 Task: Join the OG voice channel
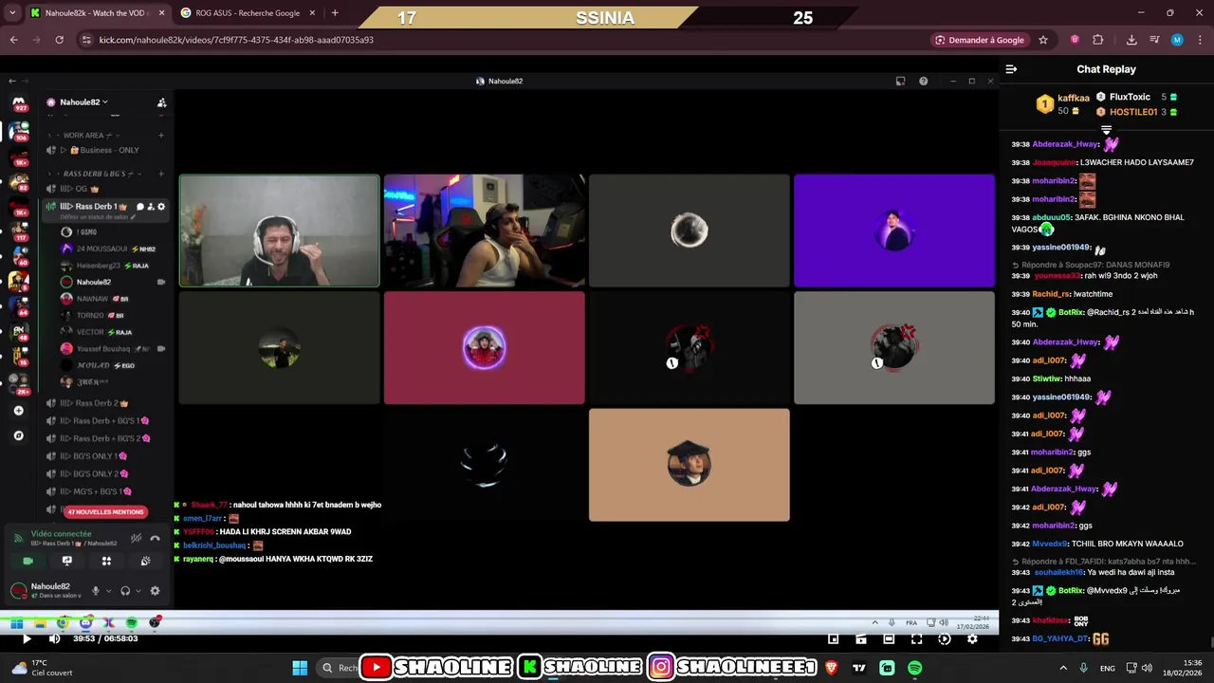coord(106,189)
